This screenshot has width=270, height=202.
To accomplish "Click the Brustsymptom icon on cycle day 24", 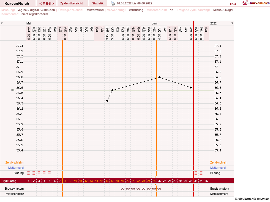I will (149, 189).
